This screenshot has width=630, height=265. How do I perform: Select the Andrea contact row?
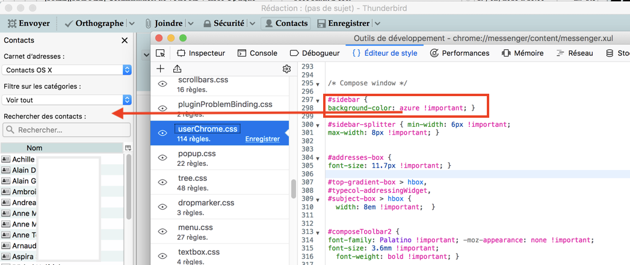(62, 203)
